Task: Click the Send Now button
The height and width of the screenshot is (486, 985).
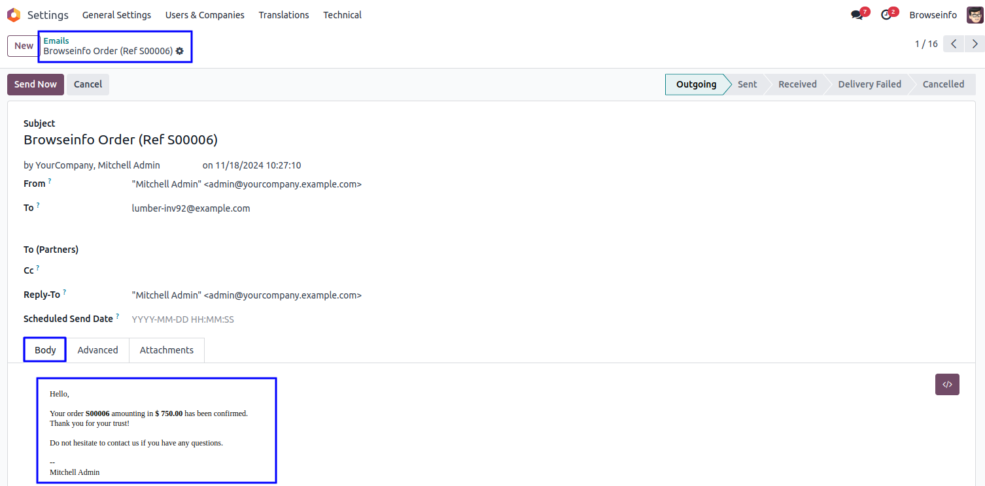Action: point(35,84)
